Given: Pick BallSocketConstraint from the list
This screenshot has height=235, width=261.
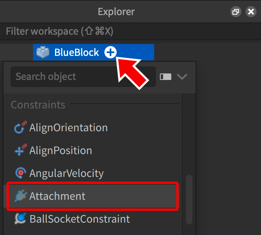Looking at the screenshot, I should [x=80, y=219].
